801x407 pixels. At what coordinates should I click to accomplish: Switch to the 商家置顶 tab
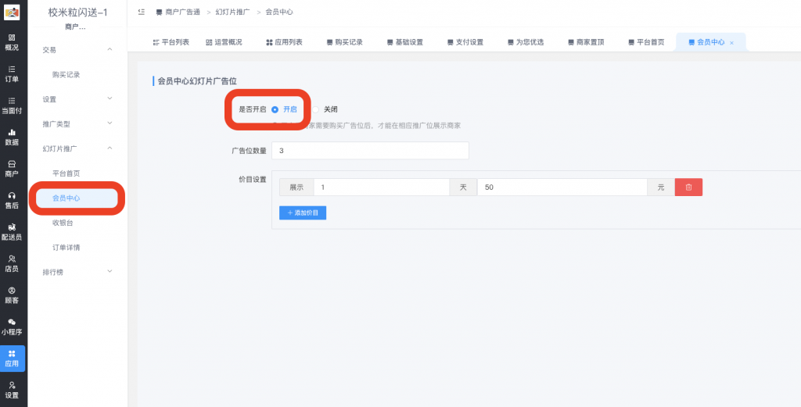pos(586,42)
